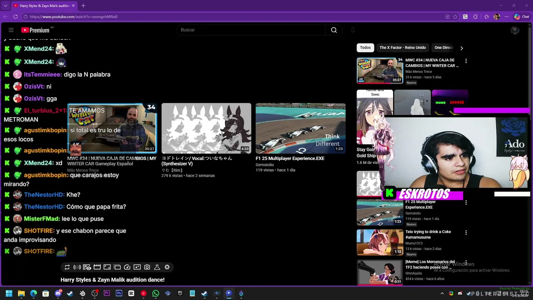Select the One Direction filter chip

[x=443, y=47]
